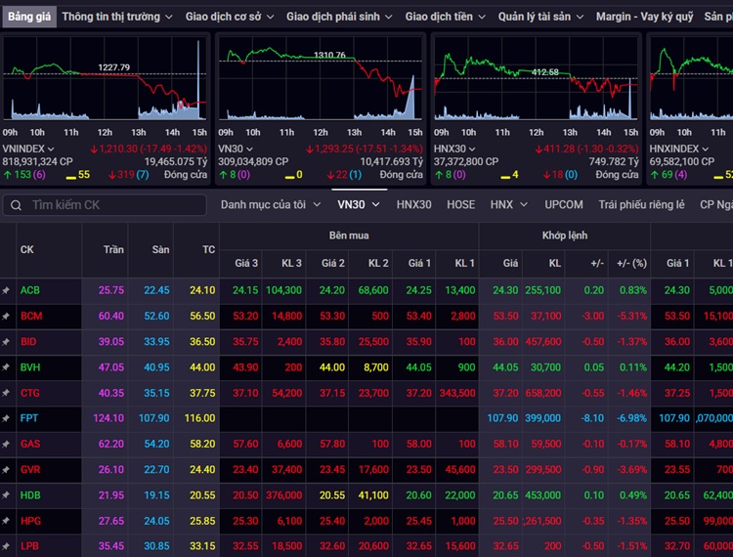Expand Thông tin thị trường menu
The width and height of the screenshot is (733, 557).
(x=117, y=17)
